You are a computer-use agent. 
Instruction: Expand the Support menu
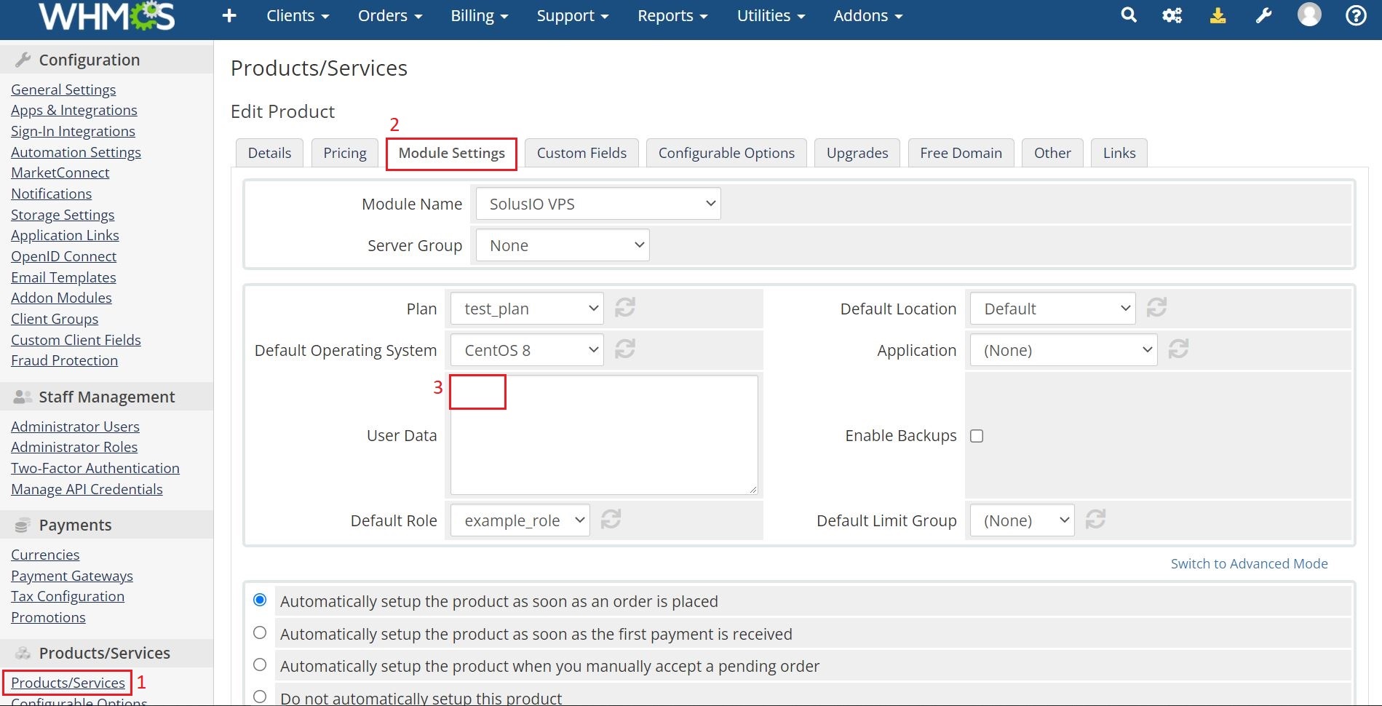(x=573, y=16)
